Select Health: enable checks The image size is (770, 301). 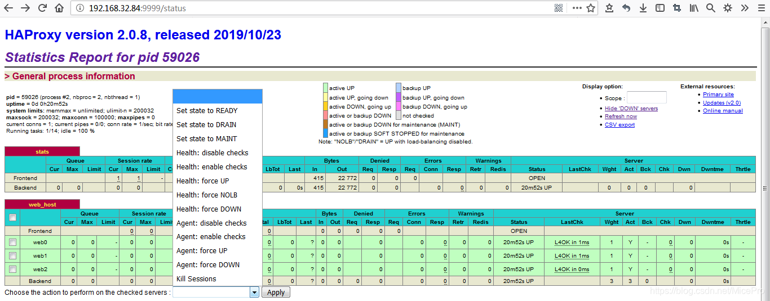click(x=218, y=167)
